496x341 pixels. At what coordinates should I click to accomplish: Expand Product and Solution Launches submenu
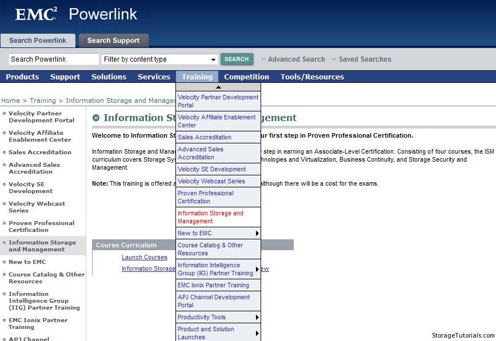tap(257, 333)
